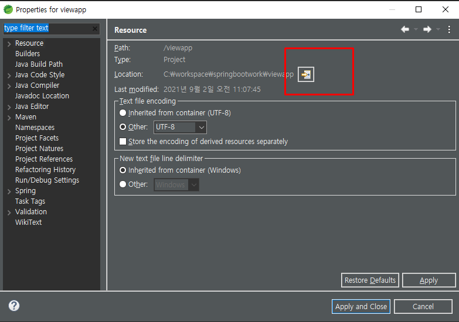Open the three-dot view menu

[449, 29]
